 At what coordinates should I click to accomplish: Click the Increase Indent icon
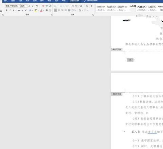point(76,6)
